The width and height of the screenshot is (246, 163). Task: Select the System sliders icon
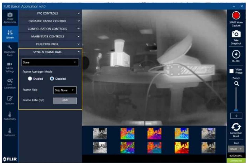pos(10,32)
